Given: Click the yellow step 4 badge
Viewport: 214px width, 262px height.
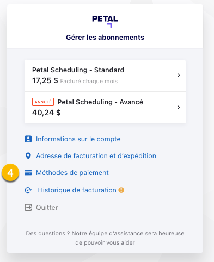Looking at the screenshot, I should (10, 173).
